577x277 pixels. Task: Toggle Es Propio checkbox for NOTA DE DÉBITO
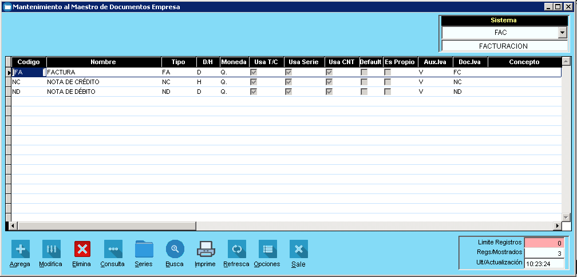(x=388, y=92)
